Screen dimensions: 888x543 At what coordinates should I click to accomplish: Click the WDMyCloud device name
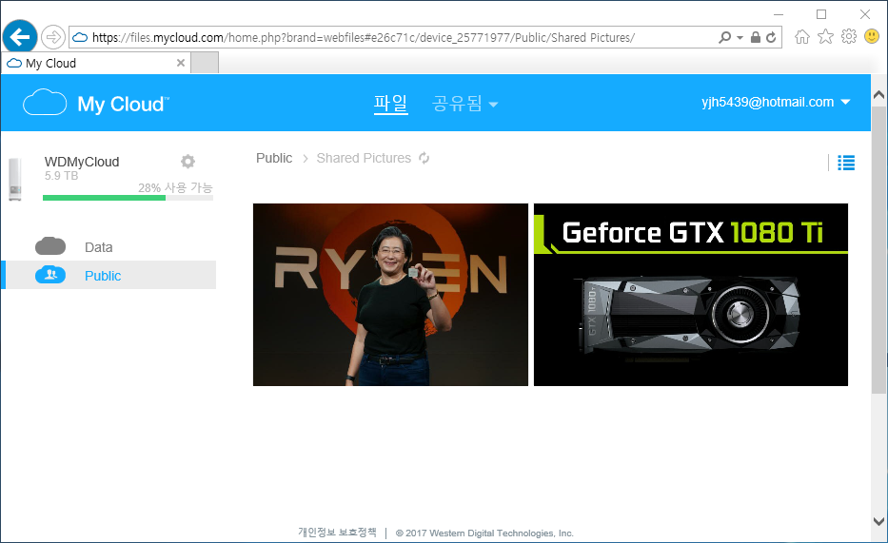coord(82,162)
